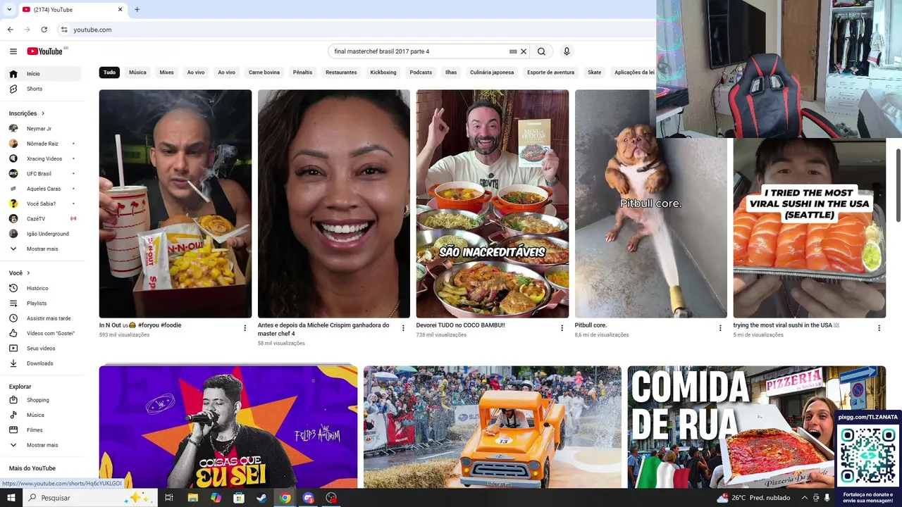Reload the page in Chrome
The width and height of the screenshot is (902, 507).
click(x=44, y=30)
